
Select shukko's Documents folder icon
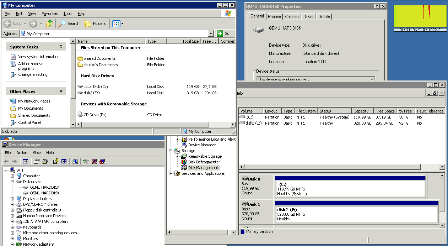pyautogui.click(x=80, y=65)
